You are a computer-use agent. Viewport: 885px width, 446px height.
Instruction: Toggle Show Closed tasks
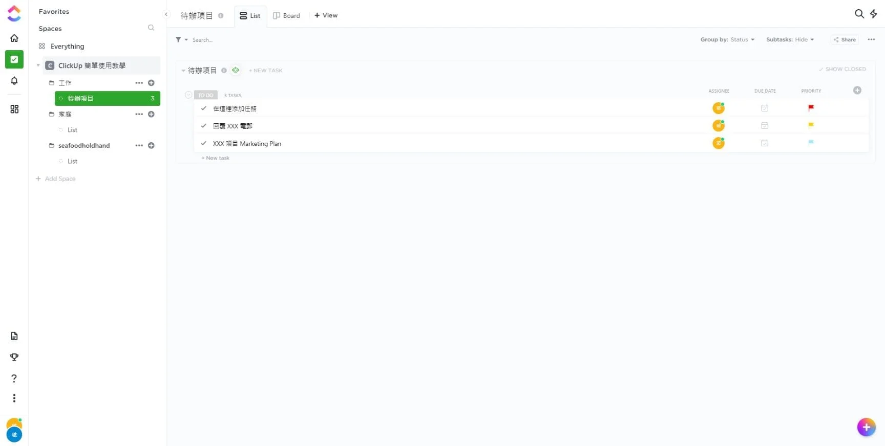click(x=842, y=69)
